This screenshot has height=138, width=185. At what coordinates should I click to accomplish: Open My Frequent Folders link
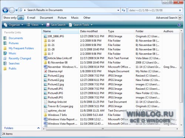[21, 48]
